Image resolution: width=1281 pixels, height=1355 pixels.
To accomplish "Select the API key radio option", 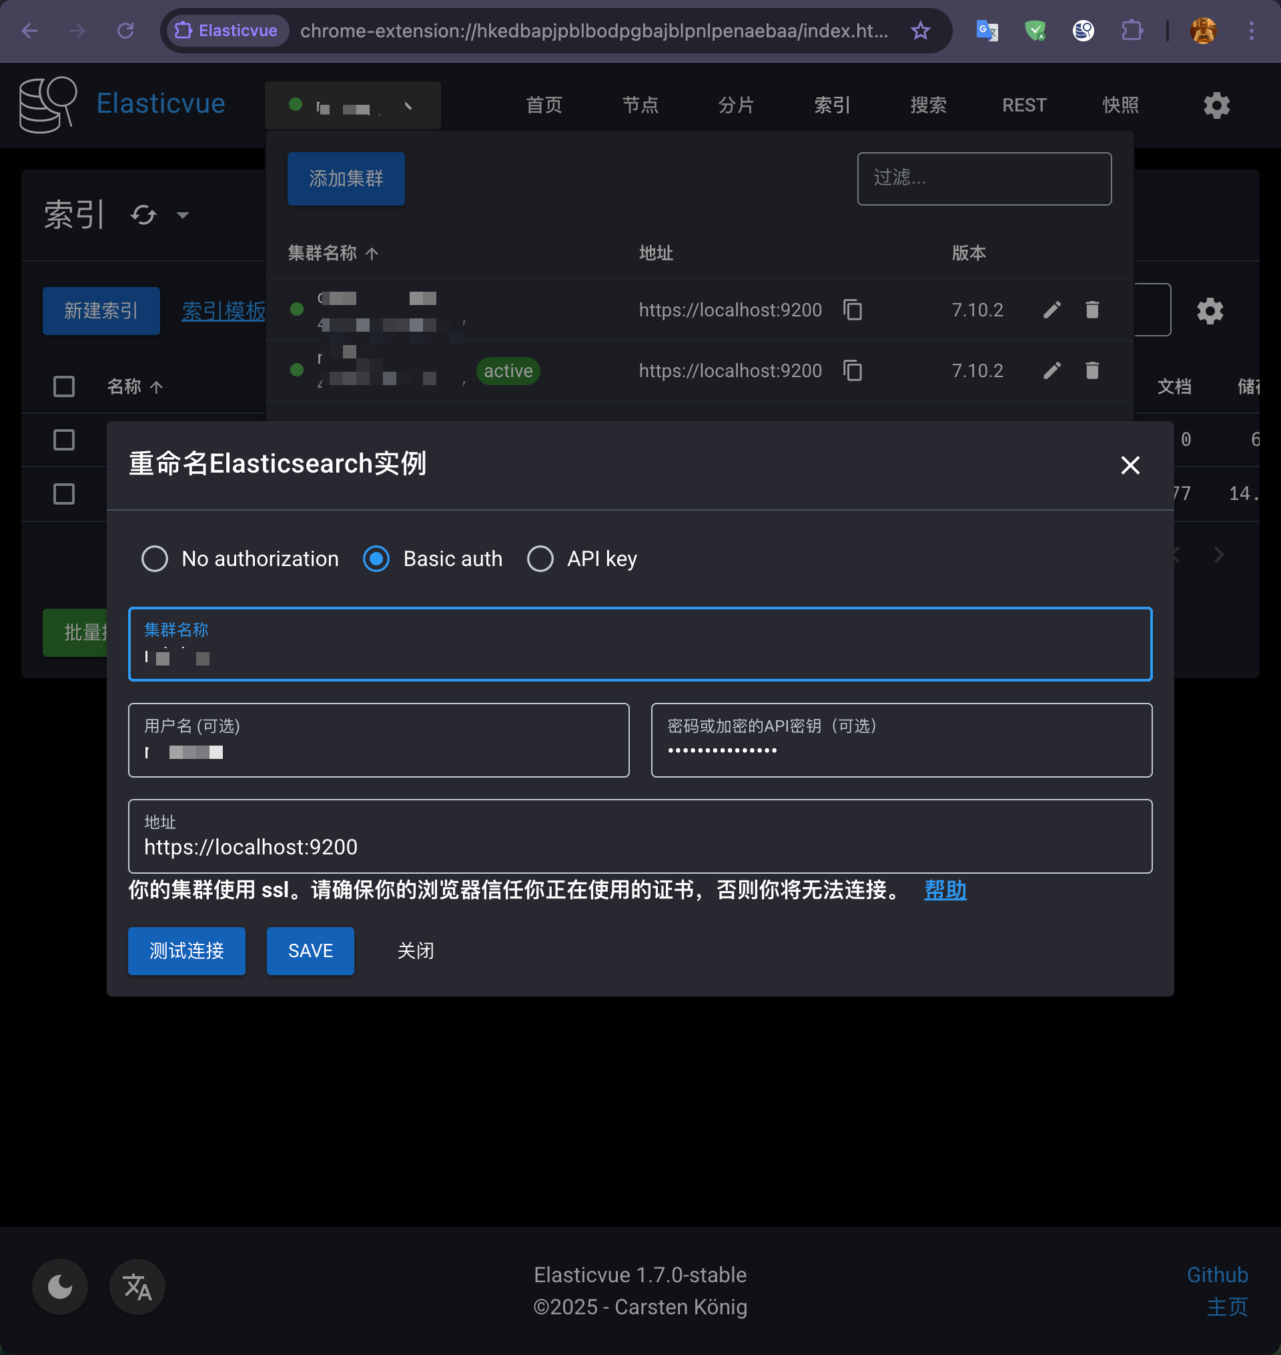I will click(540, 559).
